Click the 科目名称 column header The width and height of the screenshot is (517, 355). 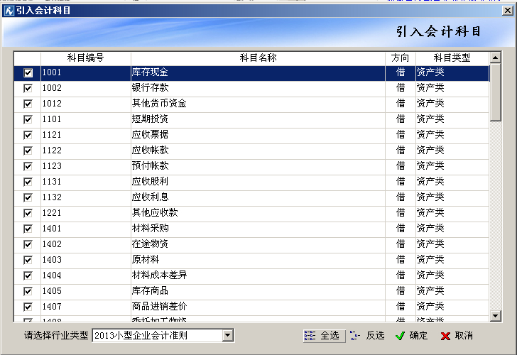point(258,58)
